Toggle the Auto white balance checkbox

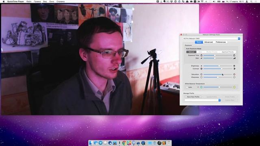click(x=187, y=87)
